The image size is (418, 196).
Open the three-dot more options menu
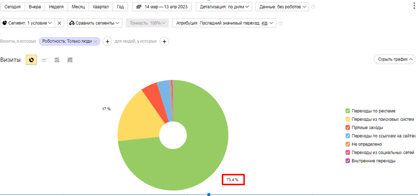[414, 7]
